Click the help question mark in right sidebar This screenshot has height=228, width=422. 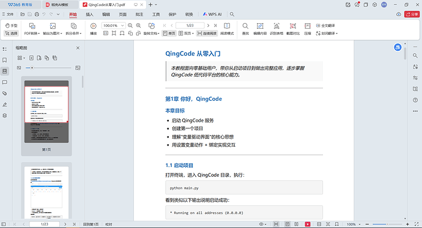(x=415, y=100)
